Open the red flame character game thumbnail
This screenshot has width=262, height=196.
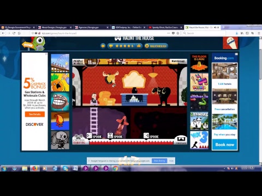pos(60,121)
